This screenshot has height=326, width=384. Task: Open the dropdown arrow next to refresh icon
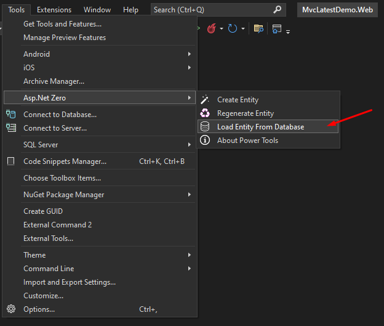click(x=243, y=29)
